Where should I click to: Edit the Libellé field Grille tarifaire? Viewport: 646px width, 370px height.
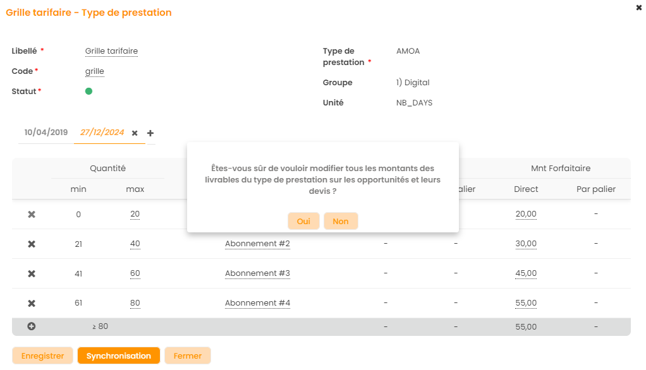pos(111,51)
